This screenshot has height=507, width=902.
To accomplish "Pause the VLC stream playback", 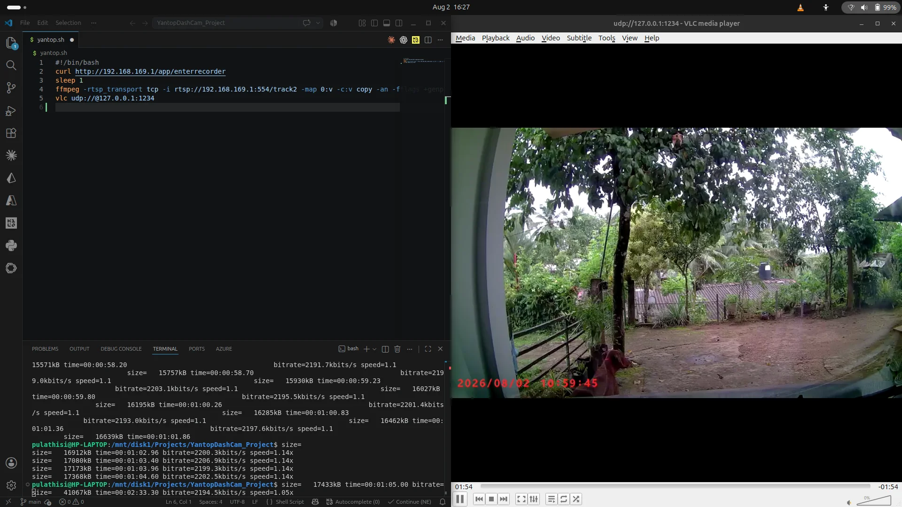I will 460,499.
